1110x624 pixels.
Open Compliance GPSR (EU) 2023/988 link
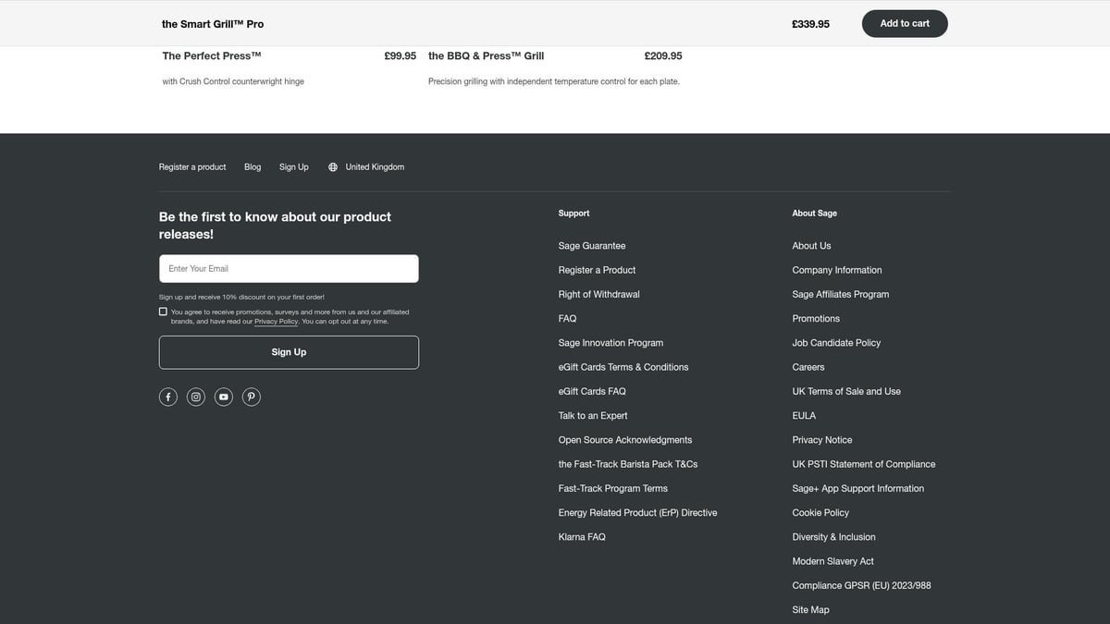point(862,585)
